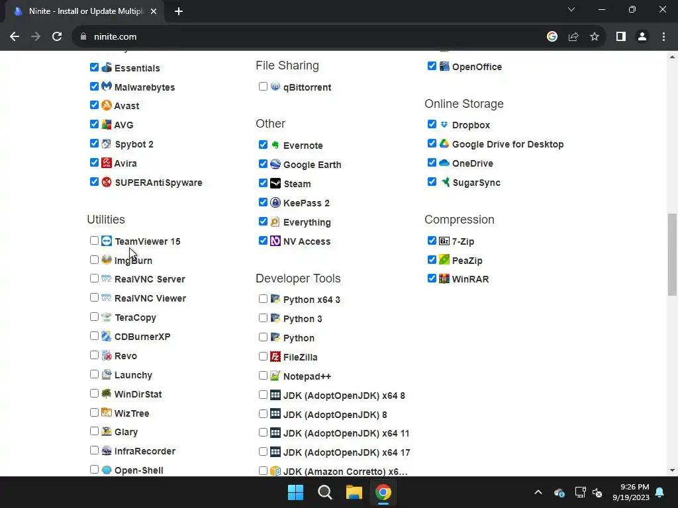Click the OpenOffice icon
Image resolution: width=678 pixels, height=508 pixels.
444,66
